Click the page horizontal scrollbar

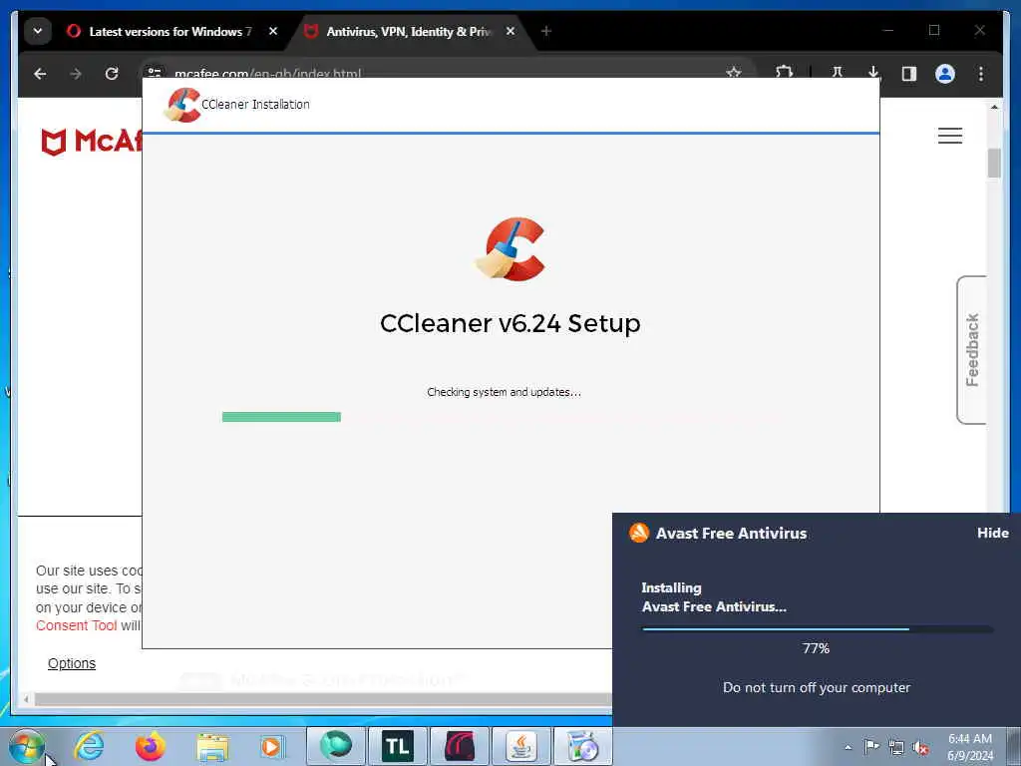[323, 699]
